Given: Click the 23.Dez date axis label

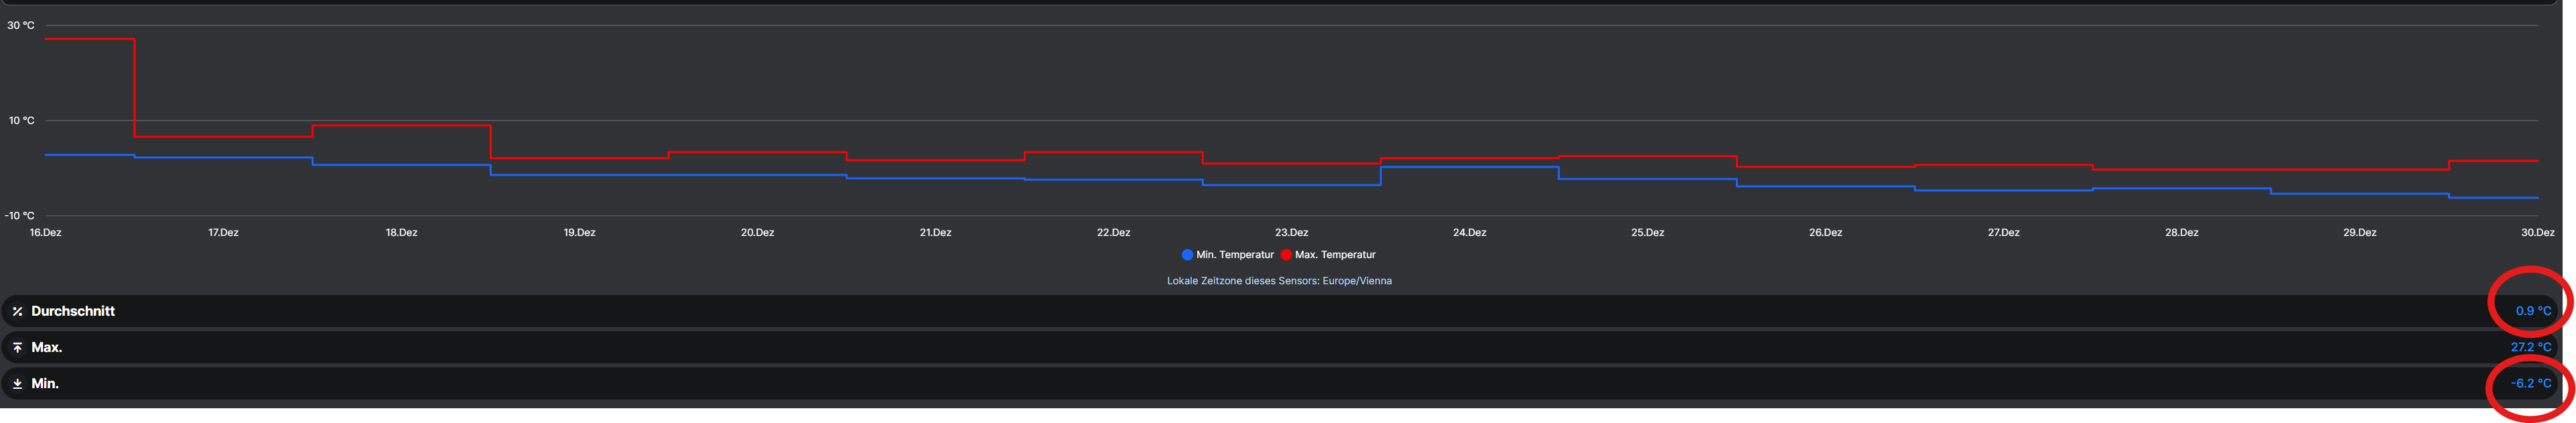Looking at the screenshot, I should pyautogui.click(x=1291, y=232).
